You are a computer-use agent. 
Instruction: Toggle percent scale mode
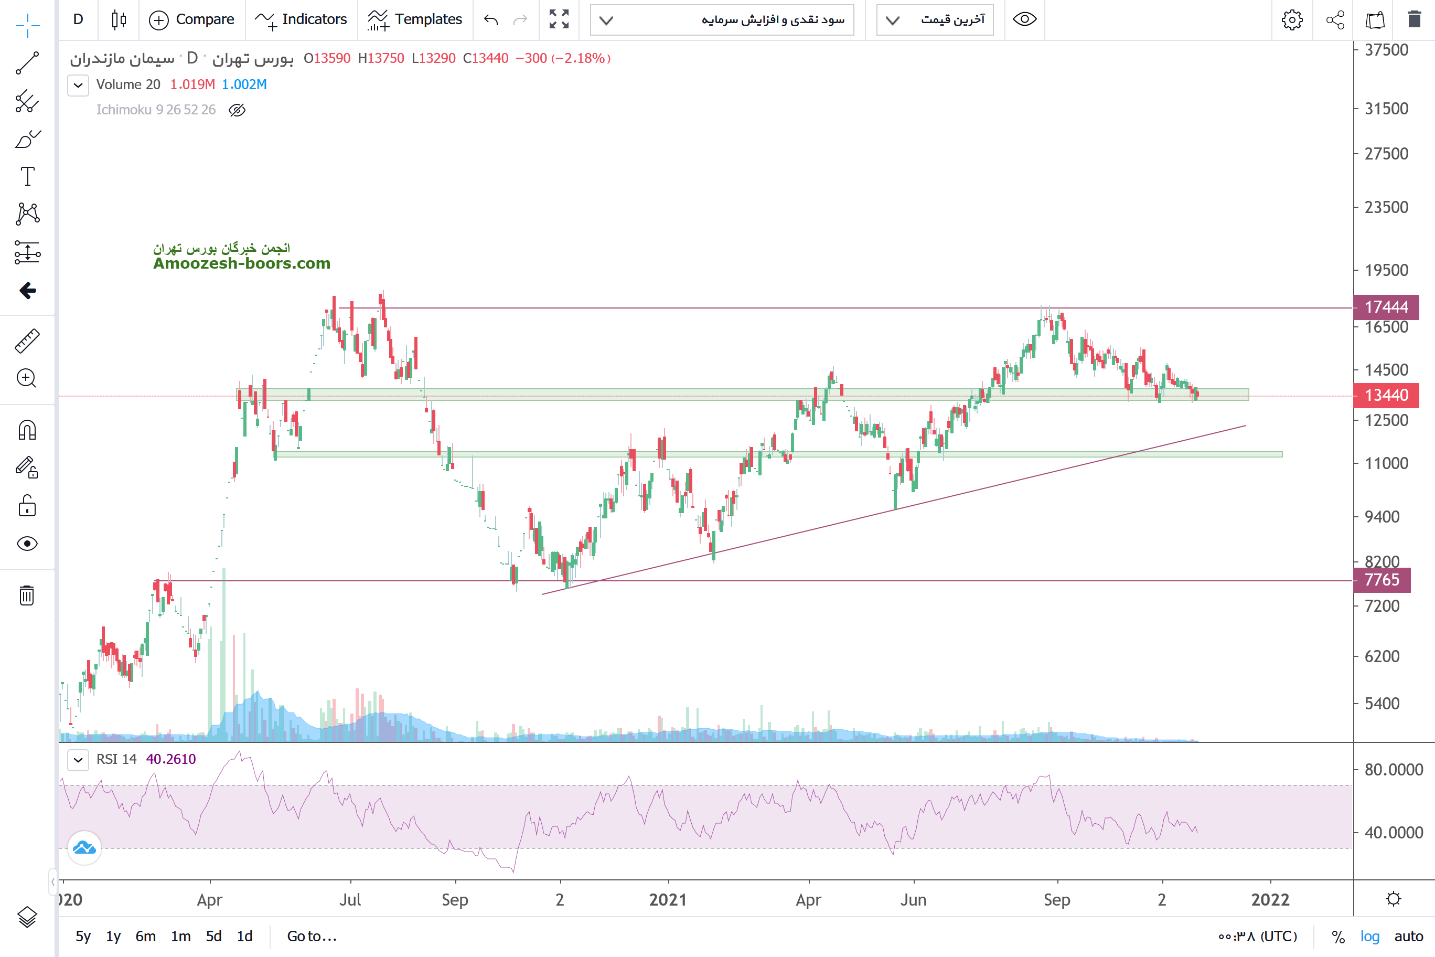click(1338, 936)
